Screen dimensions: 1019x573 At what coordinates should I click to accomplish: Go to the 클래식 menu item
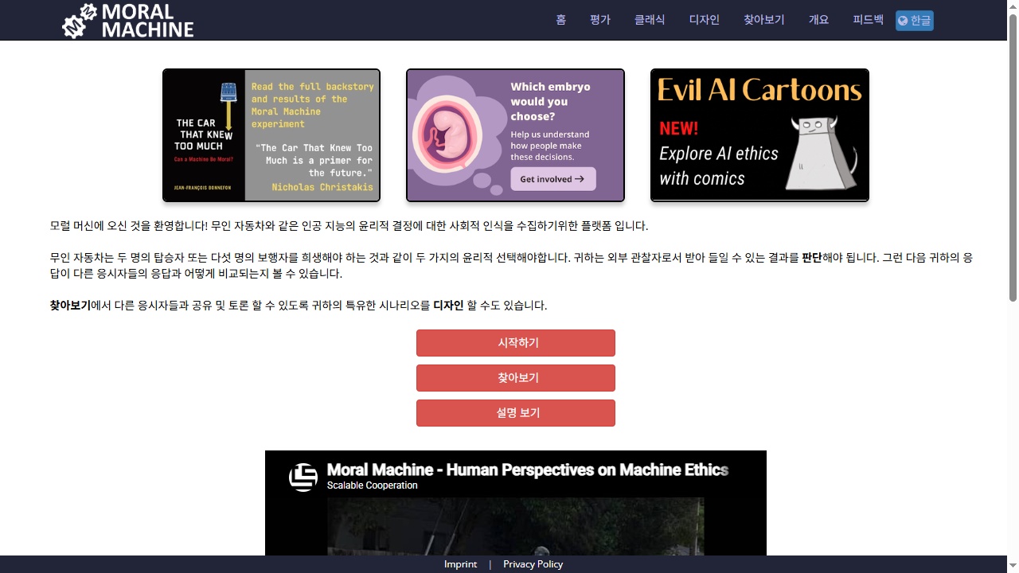click(x=650, y=20)
